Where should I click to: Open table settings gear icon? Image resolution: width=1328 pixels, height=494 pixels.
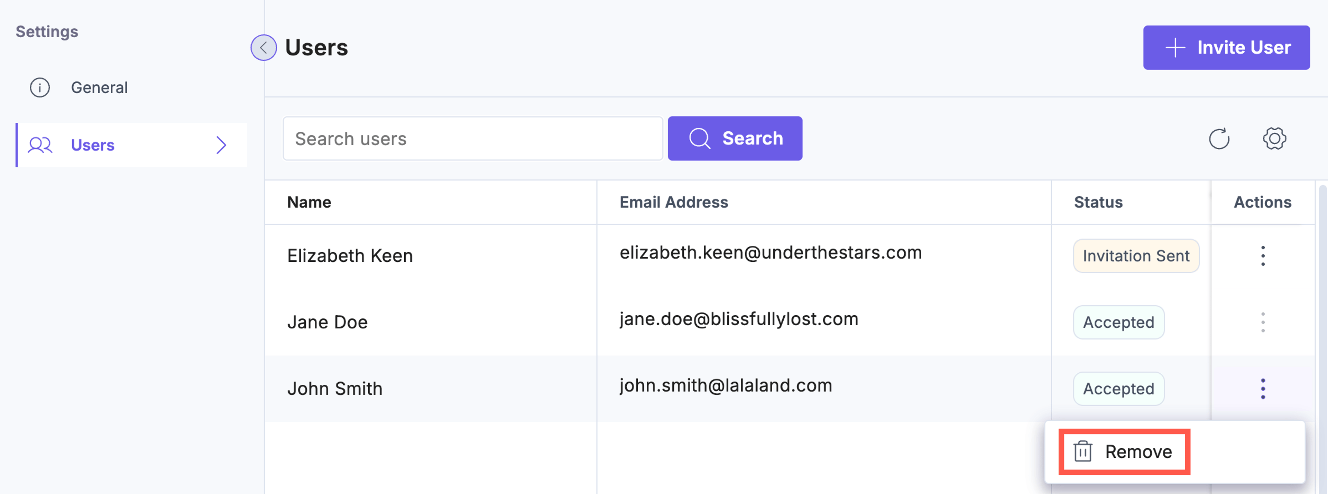(x=1274, y=139)
